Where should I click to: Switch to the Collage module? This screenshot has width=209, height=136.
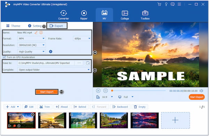pos(125,15)
